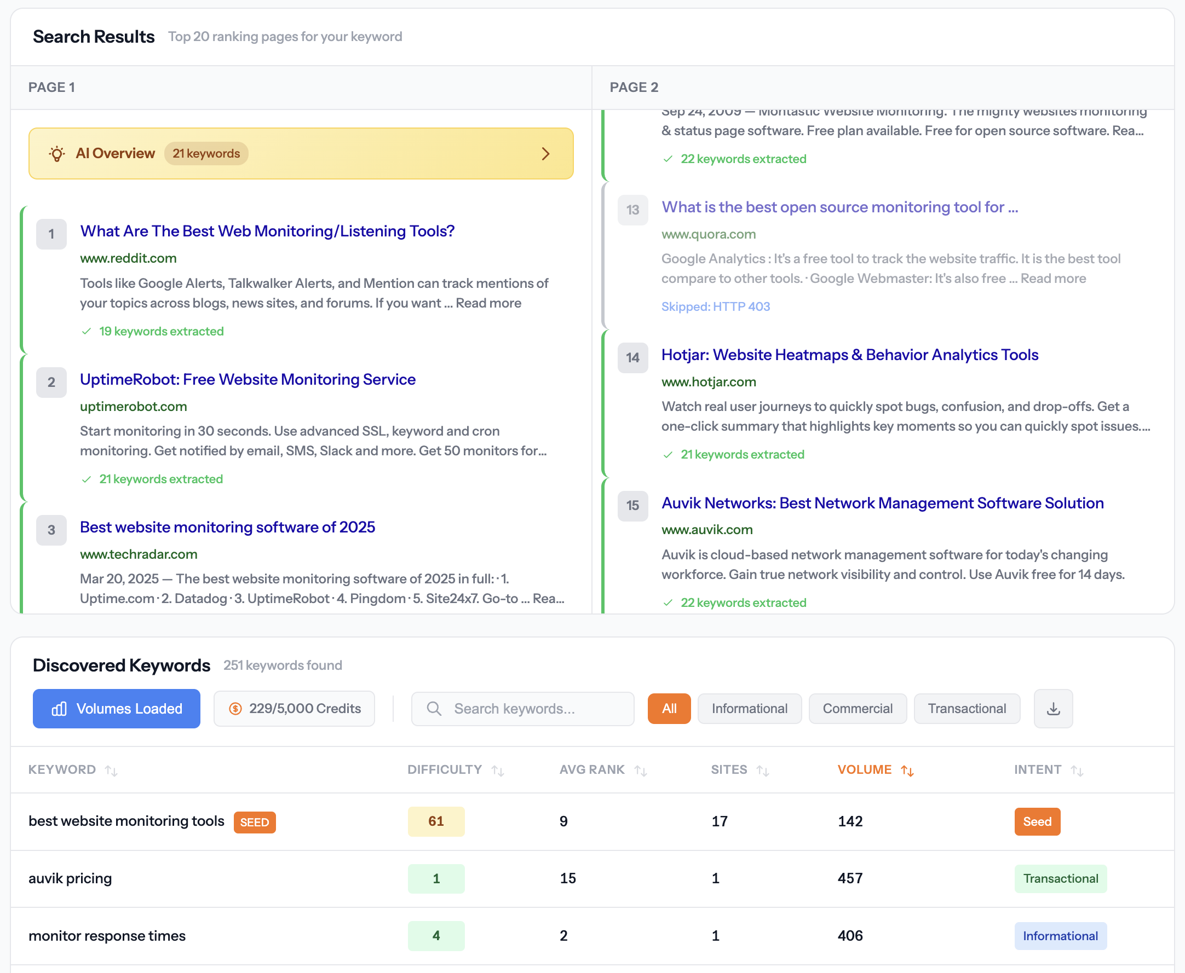Viewport: 1185px width, 973px height.
Task: Click the coin icon beside credits
Action: click(235, 709)
